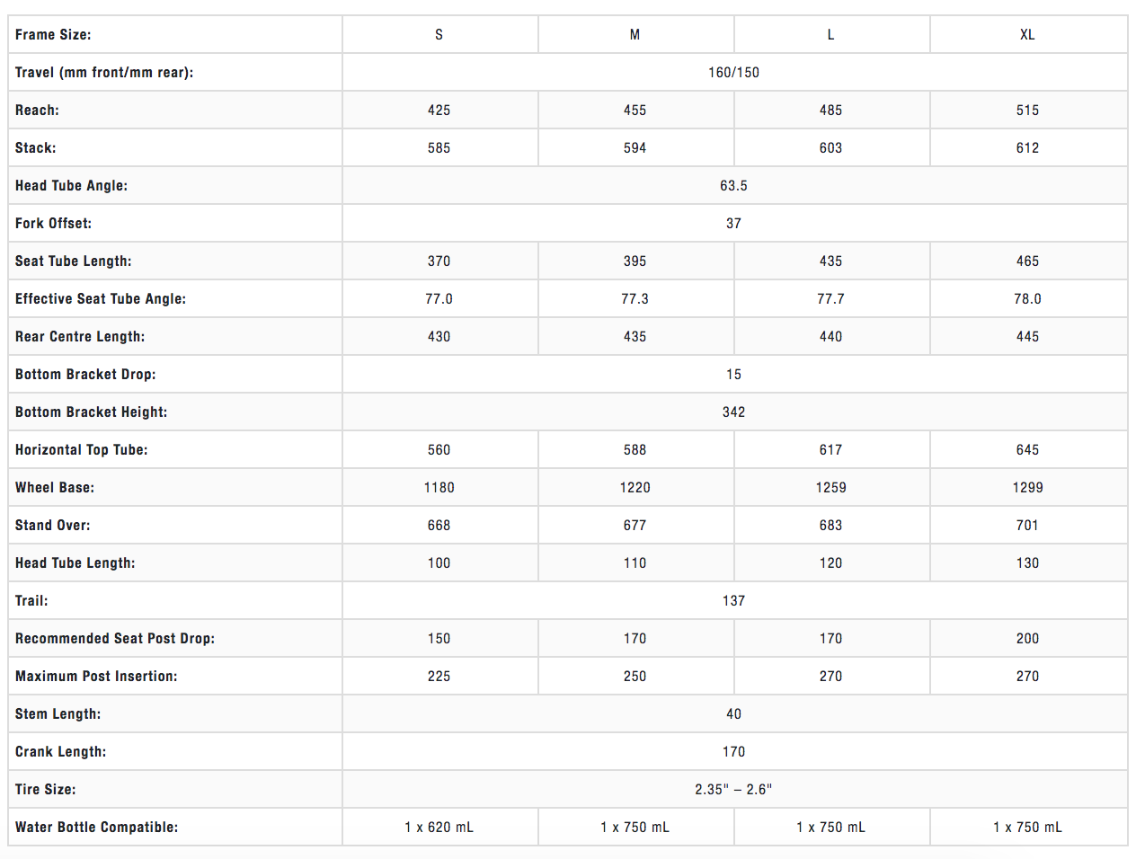Click Maximum Post Insertion value 225
Viewport: 1136px width, 859px height.
pos(439,677)
